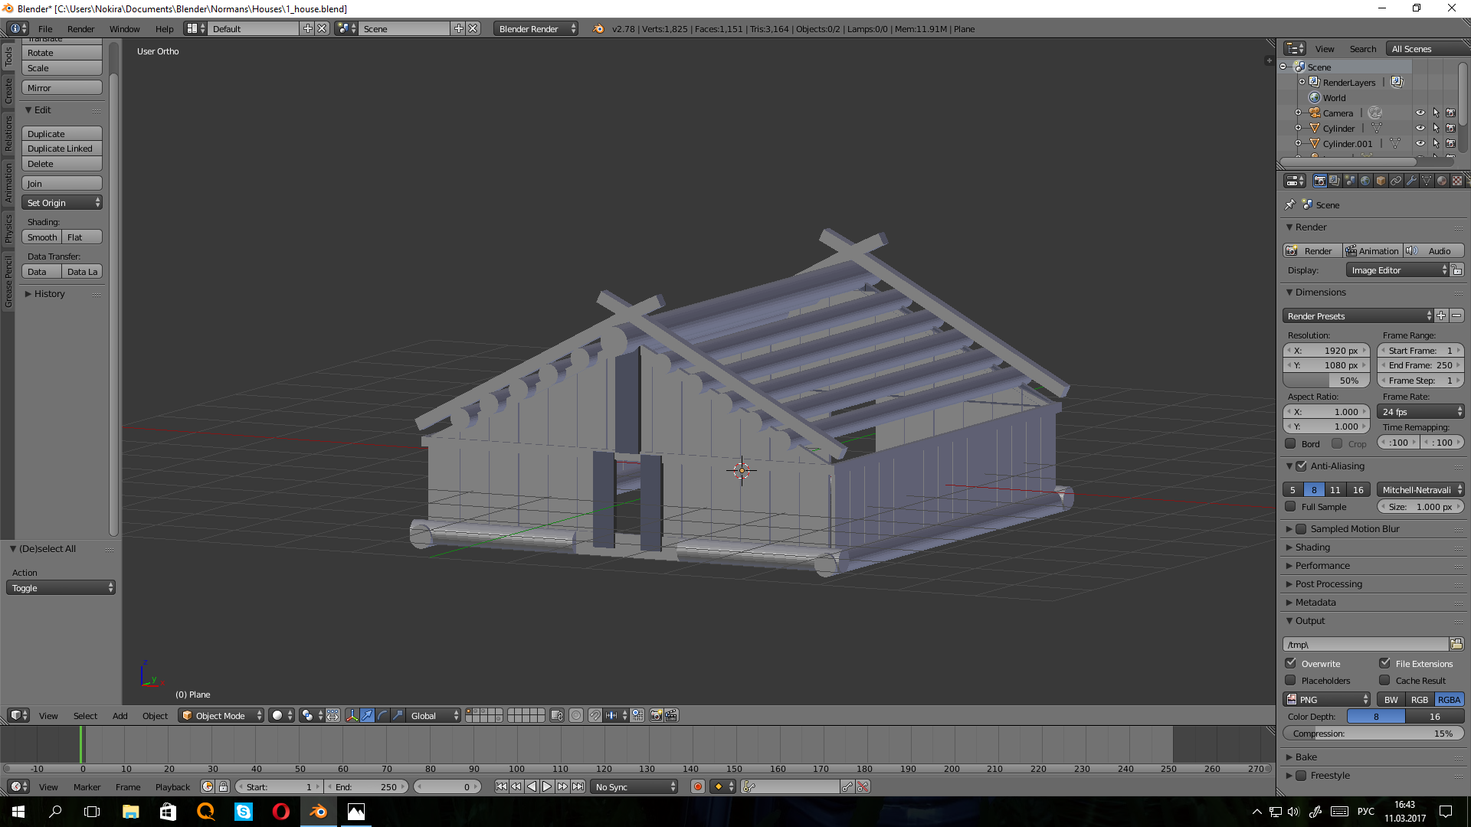Open the Texture properties tab
The image size is (1471, 827).
(x=1457, y=181)
